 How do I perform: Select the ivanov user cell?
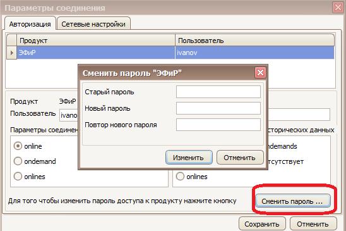pyautogui.click(x=254, y=53)
